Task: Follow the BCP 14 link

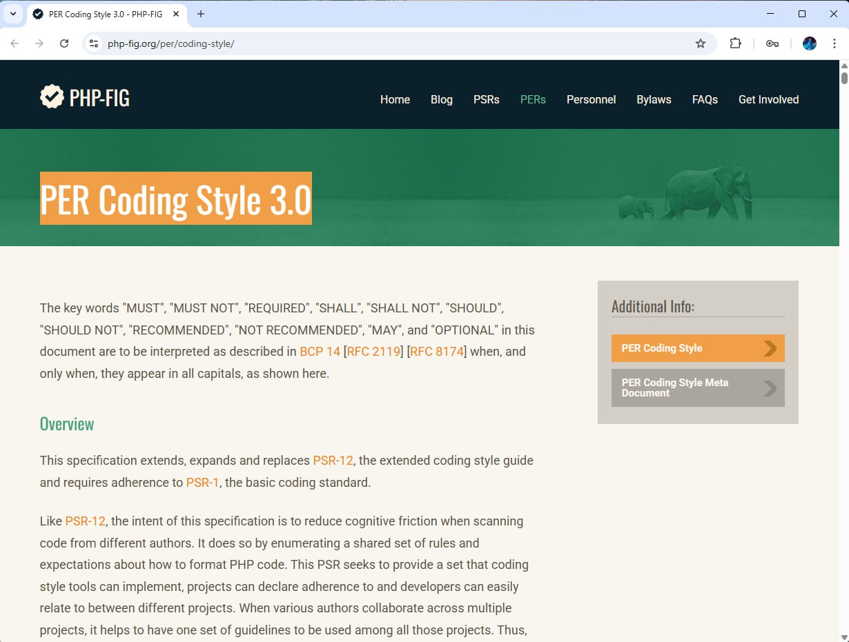Action: [320, 352]
